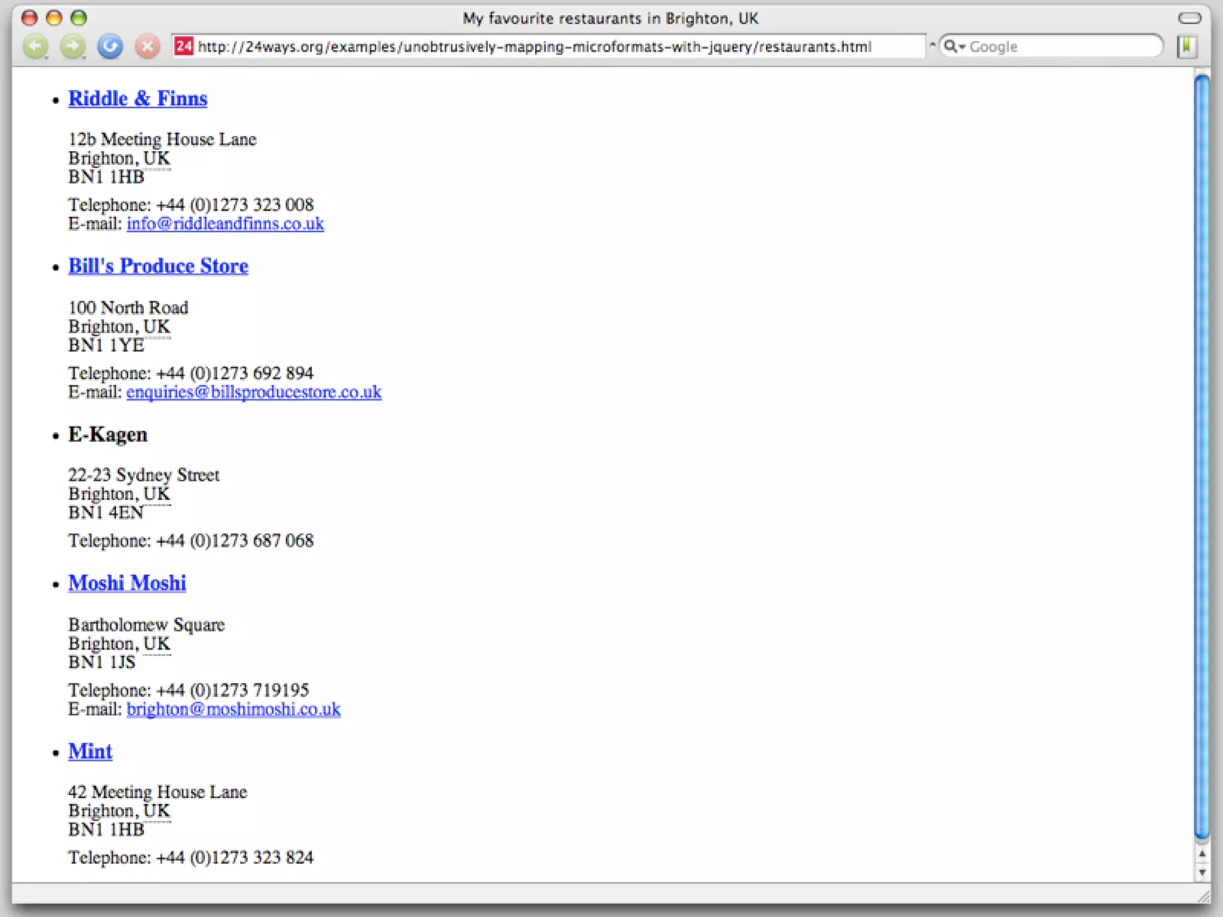Image resolution: width=1223 pixels, height=917 pixels.
Task: Click the scrollbar down arrow
Action: (1202, 872)
